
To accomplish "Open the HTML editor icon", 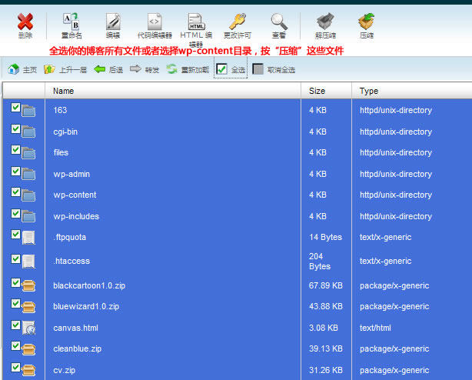I will (196, 22).
